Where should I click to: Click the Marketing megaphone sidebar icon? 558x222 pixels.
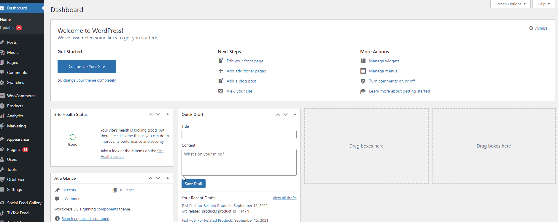[2, 126]
